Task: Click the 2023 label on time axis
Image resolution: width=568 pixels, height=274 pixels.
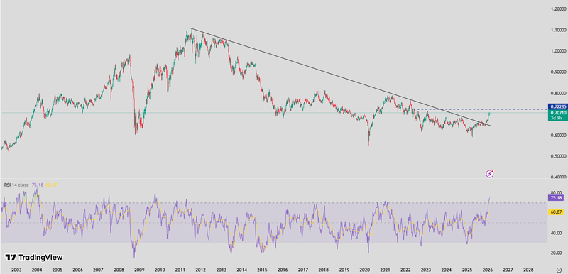Action: click(x=427, y=270)
